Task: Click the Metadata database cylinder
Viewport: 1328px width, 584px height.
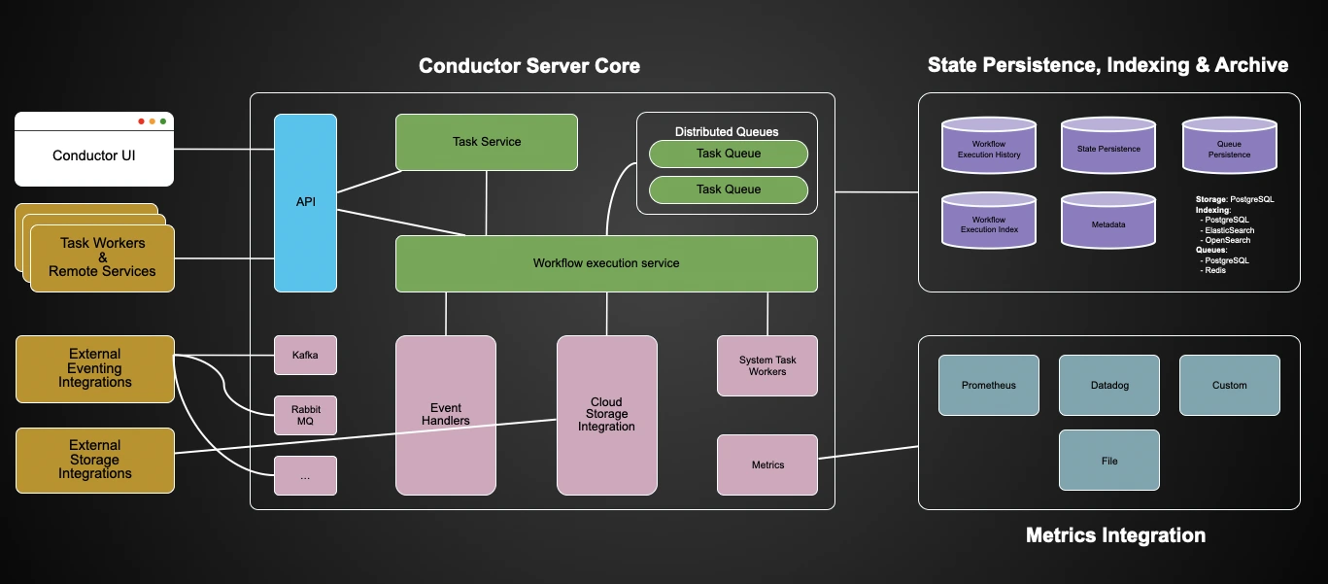Action: [1107, 221]
